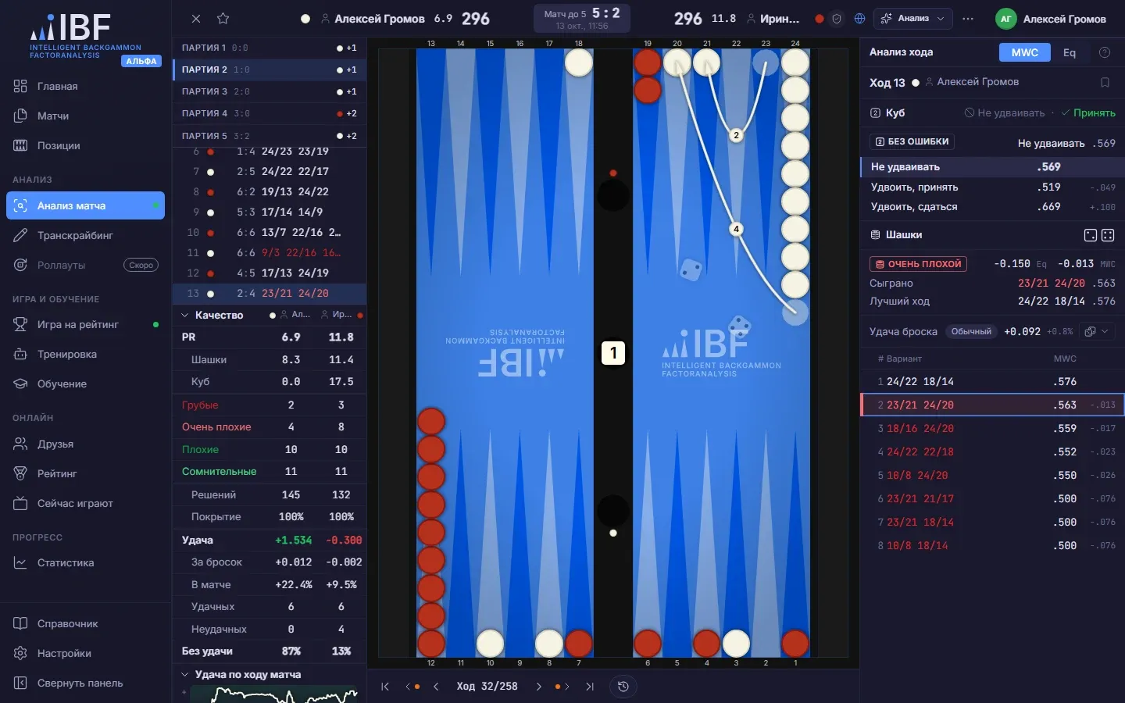
Task: Click the doubling cube showing 1
Action: tap(613, 353)
